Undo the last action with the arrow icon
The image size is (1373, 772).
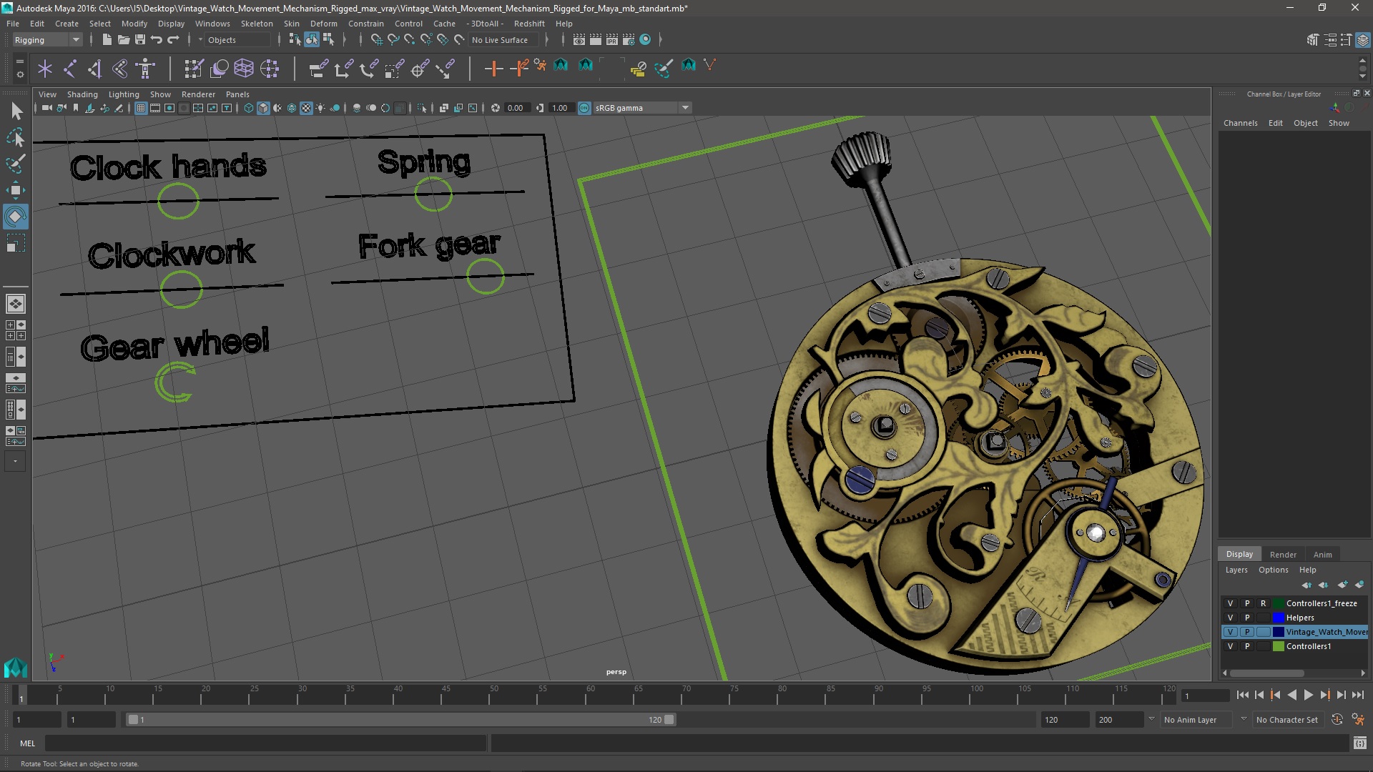[157, 40]
